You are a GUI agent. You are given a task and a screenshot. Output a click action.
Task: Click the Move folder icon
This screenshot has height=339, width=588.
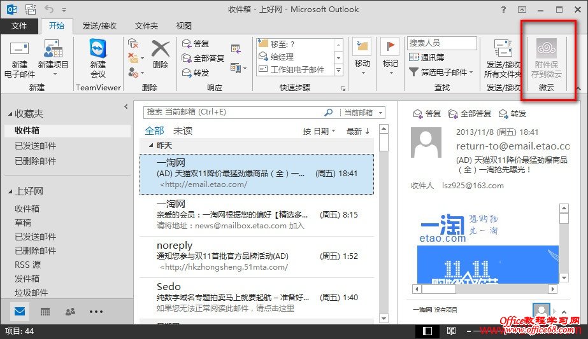coord(362,47)
